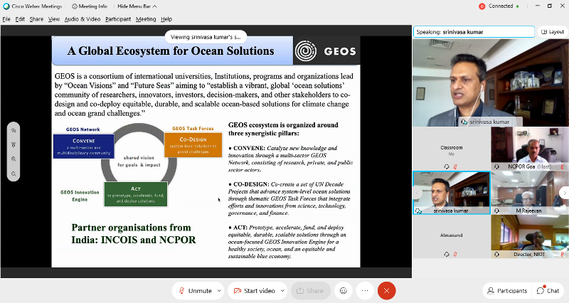Expand the Start video options arrow

pyautogui.click(x=282, y=291)
